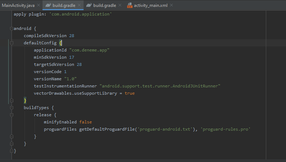Click the versionCode value 1

[x=65, y=72]
